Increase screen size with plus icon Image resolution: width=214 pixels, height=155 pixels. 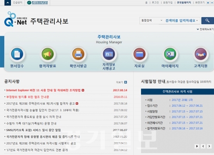(x=208, y=3)
